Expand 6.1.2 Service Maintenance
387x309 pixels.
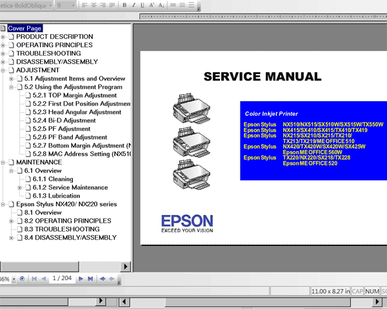[19, 188]
